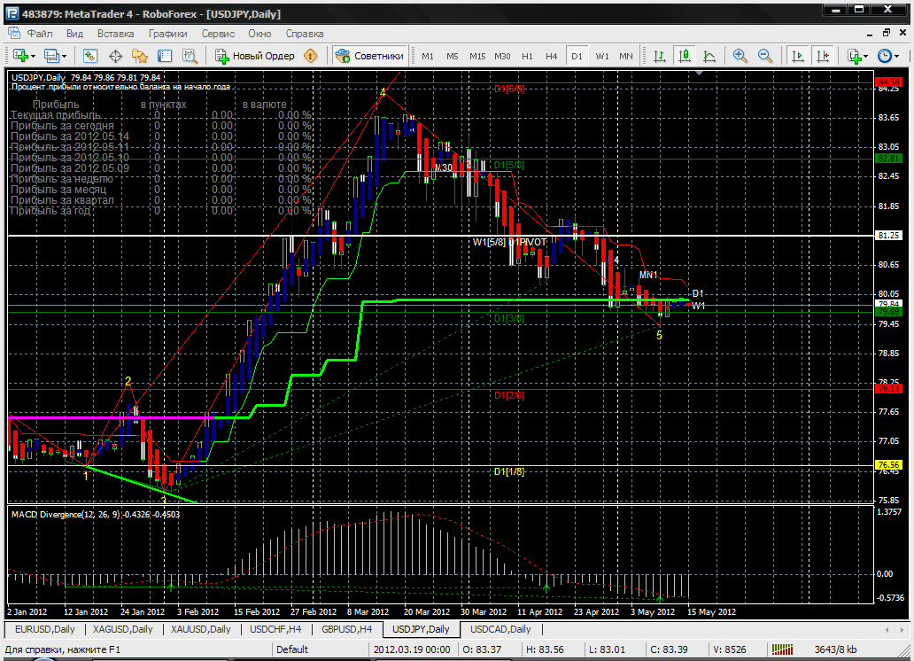The width and height of the screenshot is (914, 661).
Task: Open the MetaEditor diamond icon
Action: point(311,56)
